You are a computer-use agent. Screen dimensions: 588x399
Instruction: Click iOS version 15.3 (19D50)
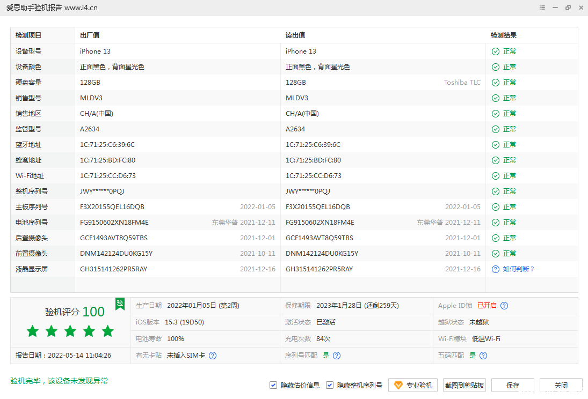(x=185, y=322)
